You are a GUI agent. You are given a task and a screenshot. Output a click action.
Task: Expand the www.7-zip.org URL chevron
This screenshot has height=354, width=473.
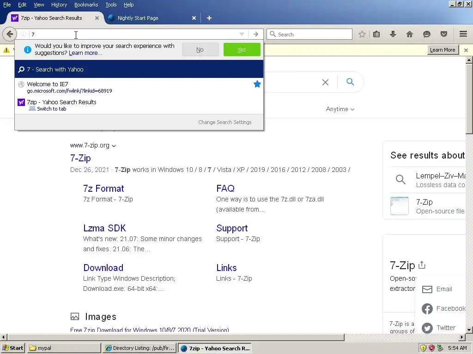click(x=114, y=146)
